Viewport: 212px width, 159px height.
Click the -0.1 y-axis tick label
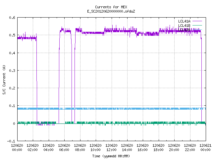coord(11,141)
